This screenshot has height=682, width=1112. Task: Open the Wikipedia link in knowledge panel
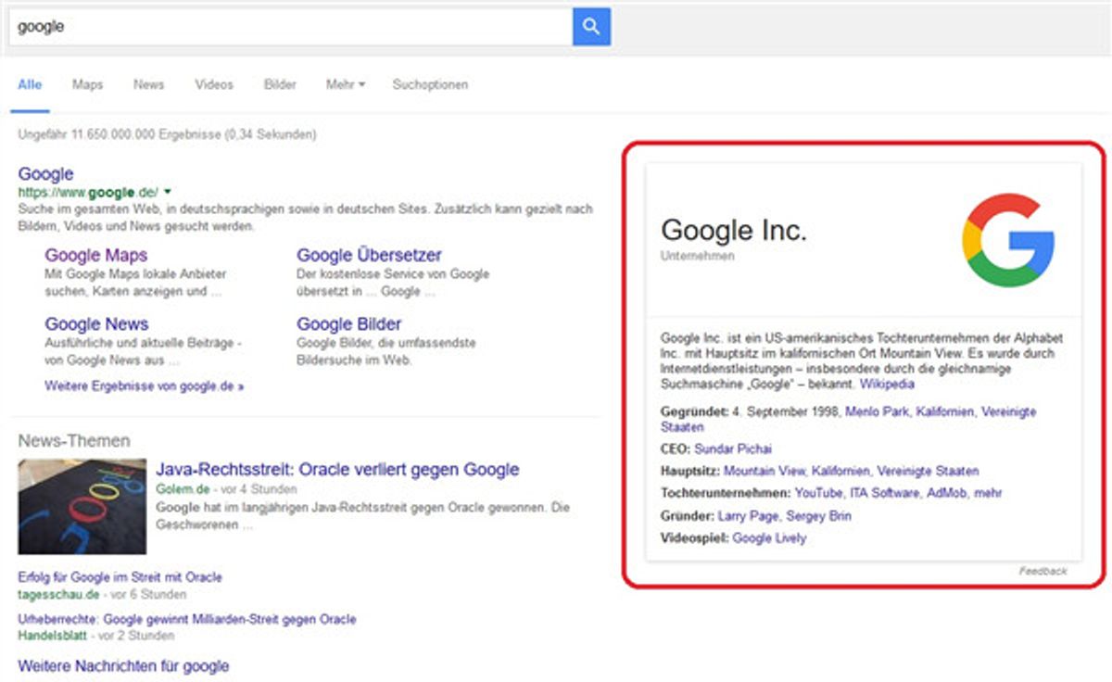887,384
